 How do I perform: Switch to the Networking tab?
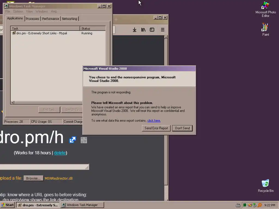click(x=69, y=19)
